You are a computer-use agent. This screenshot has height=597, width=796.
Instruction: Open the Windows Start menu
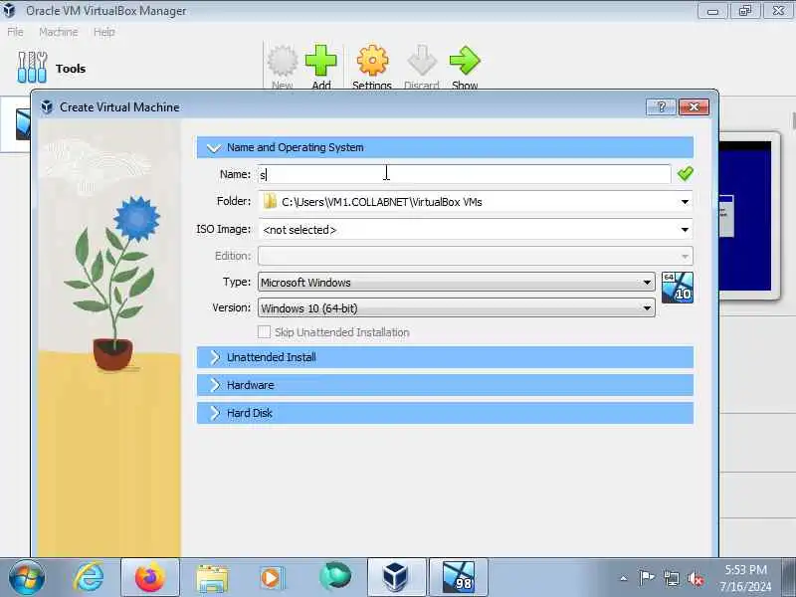27,578
